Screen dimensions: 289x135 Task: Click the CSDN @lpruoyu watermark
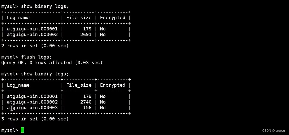pyautogui.click(x=274, y=131)
